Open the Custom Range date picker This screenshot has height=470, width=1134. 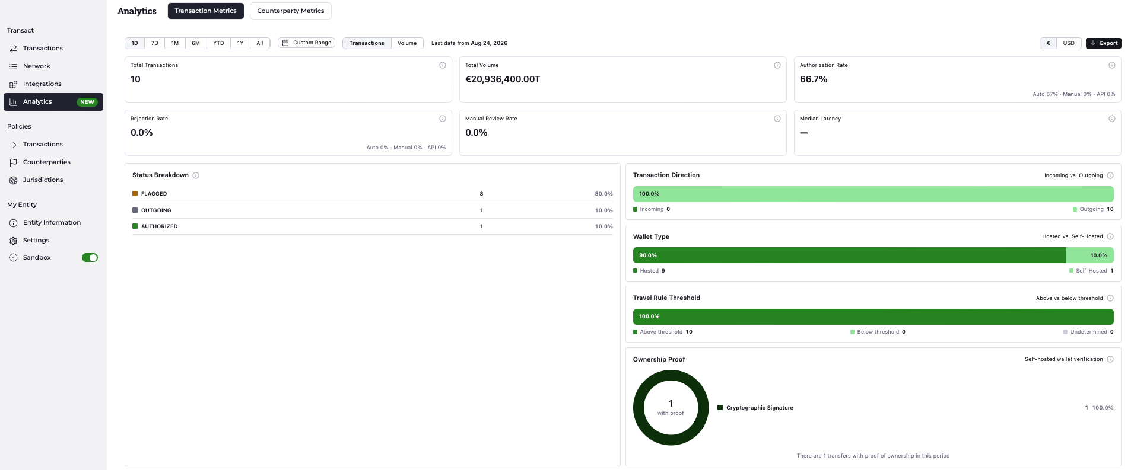click(306, 43)
